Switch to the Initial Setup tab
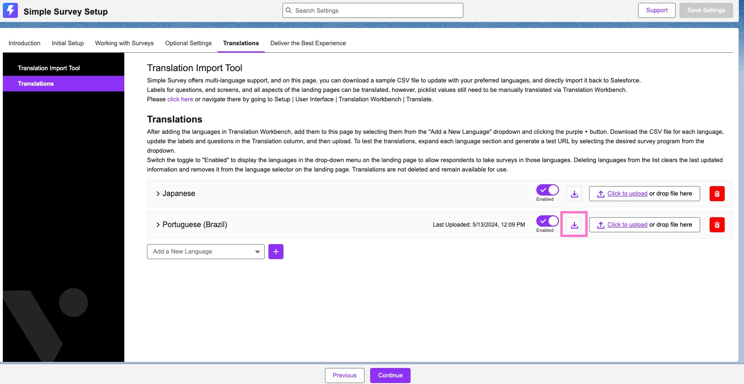Viewport: 744px width, 384px height. tap(68, 43)
